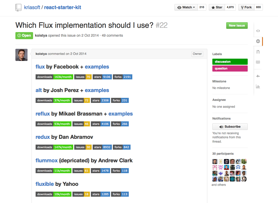The width and height of the screenshot is (278, 203).
Task: Click first participant avatar in top row
Action: 215,162
